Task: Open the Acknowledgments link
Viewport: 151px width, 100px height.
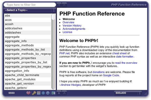Action: point(74,29)
